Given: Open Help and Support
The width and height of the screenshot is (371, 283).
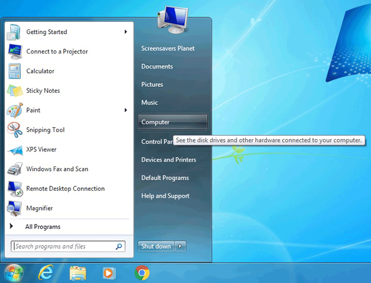Looking at the screenshot, I should click(x=166, y=196).
